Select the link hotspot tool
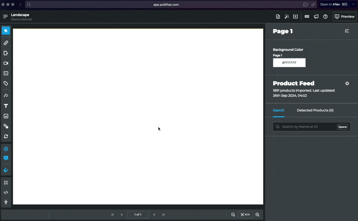This screenshot has height=221, width=358. pyautogui.click(x=6, y=43)
